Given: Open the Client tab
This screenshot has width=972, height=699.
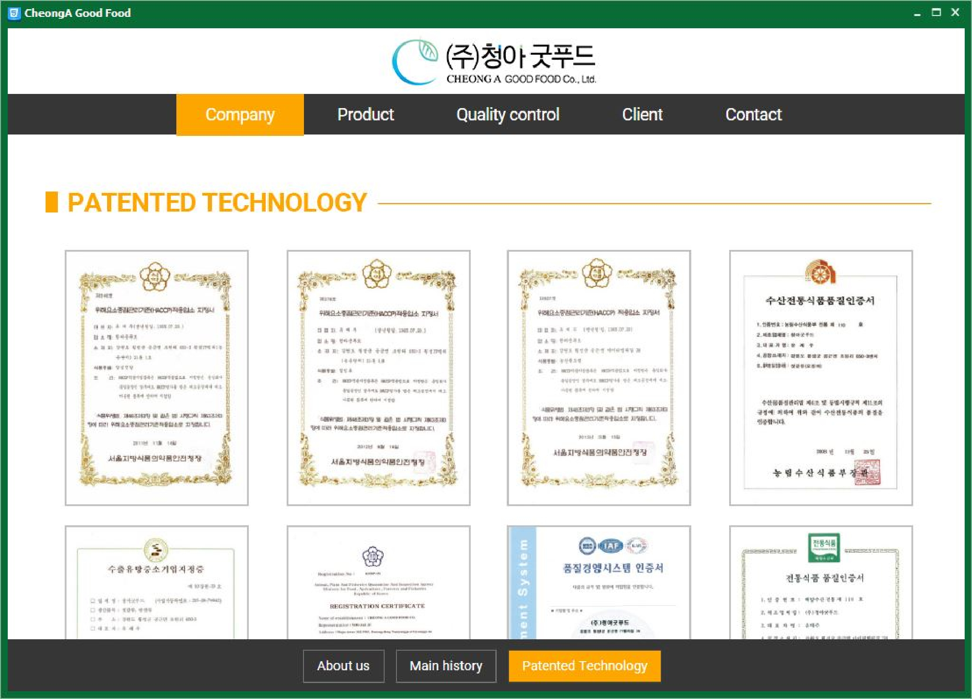Looking at the screenshot, I should click(x=642, y=114).
